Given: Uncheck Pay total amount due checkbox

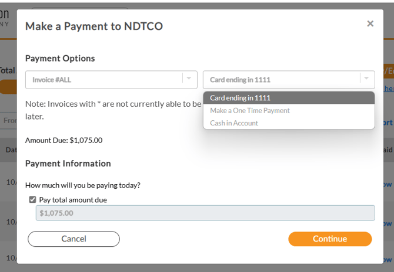Looking at the screenshot, I should pos(32,200).
